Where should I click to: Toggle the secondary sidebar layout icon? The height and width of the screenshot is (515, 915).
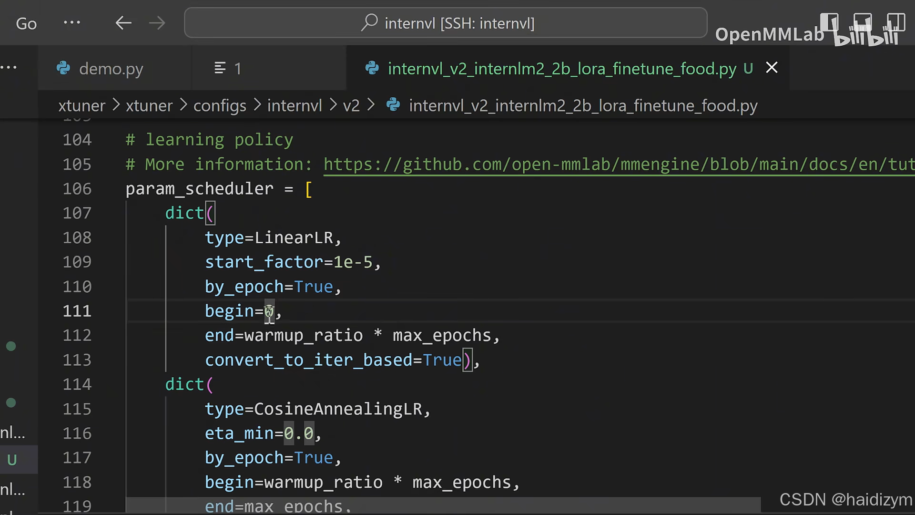pos(895,22)
